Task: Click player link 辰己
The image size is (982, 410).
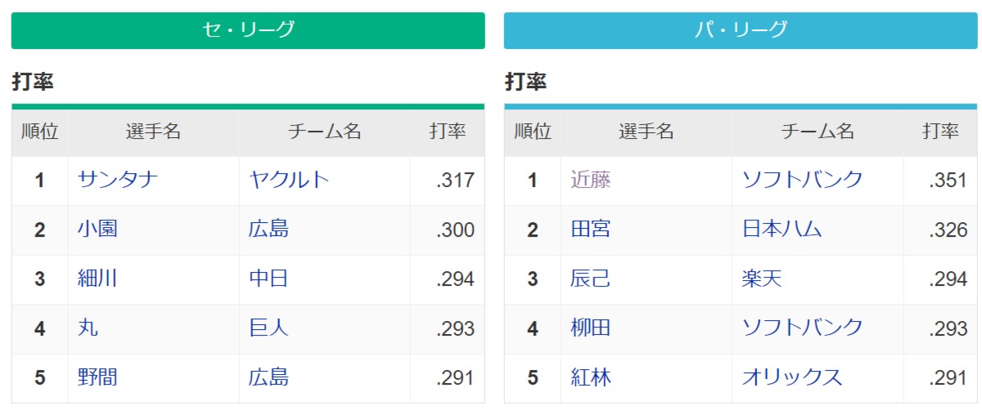Action: pos(591,279)
